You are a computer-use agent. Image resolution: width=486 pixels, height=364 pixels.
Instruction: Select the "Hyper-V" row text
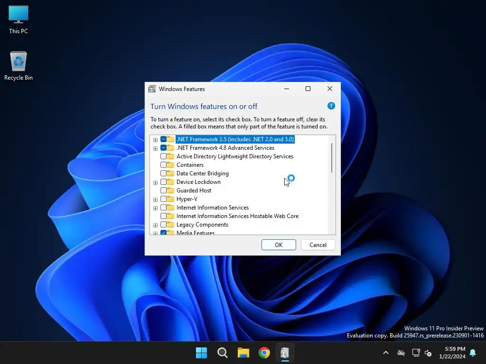click(x=187, y=199)
